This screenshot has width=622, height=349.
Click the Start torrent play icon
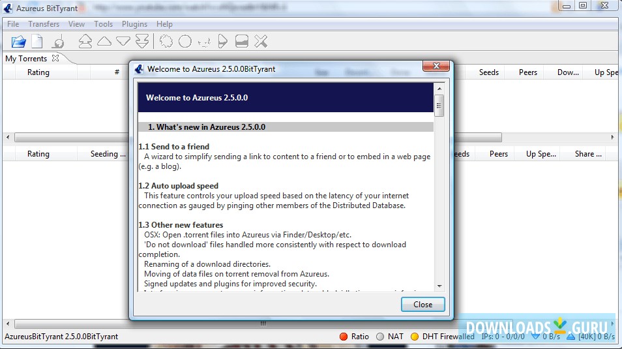coord(222,41)
